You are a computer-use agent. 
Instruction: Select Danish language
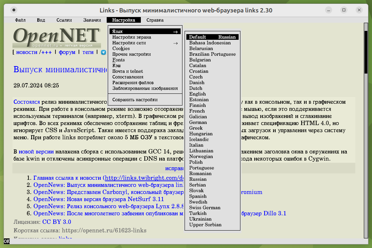pyautogui.click(x=212, y=83)
